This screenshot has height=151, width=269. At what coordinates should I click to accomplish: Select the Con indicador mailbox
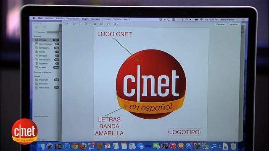(46, 44)
